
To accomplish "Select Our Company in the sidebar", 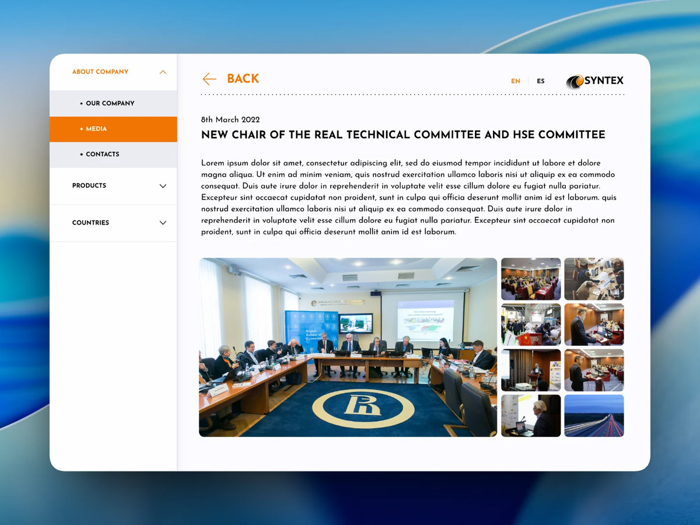I will click(x=113, y=103).
